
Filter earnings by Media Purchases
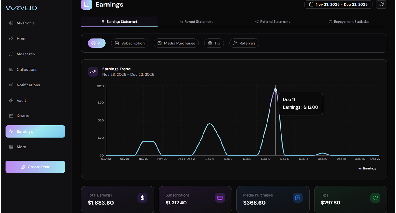[176, 43]
